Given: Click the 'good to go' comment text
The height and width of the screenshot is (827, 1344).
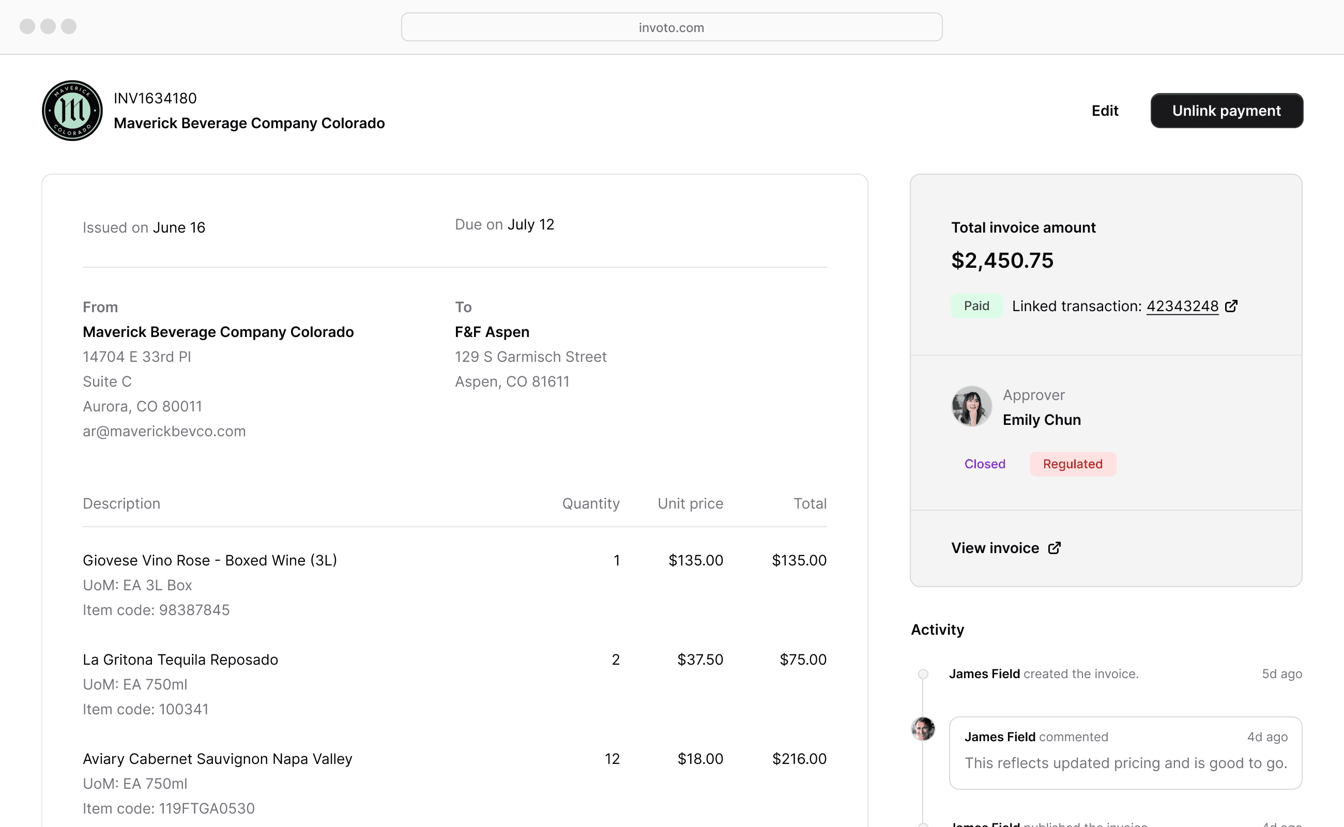Looking at the screenshot, I should tap(1126, 763).
